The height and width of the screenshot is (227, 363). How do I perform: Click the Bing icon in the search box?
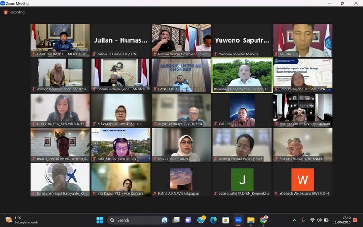(x=165, y=220)
